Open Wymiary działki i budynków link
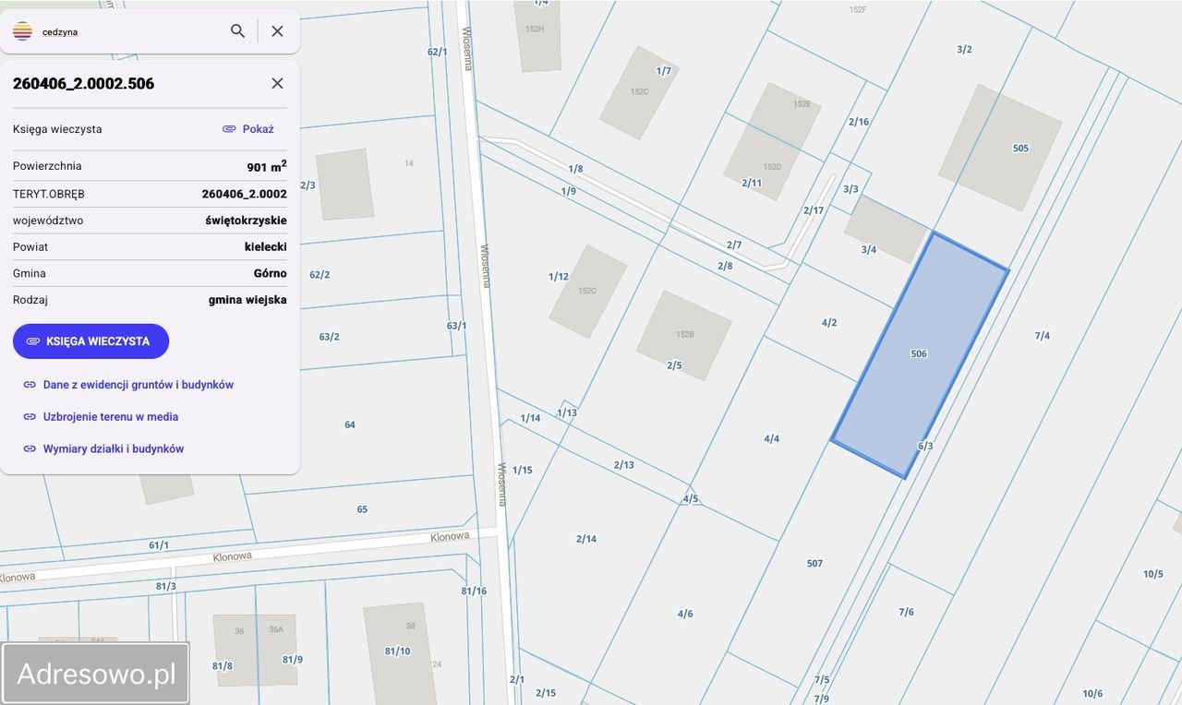 (x=114, y=449)
